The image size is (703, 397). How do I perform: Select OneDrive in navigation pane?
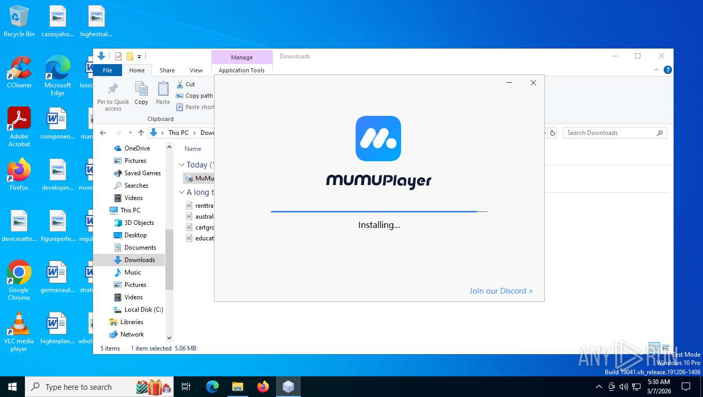coord(137,148)
